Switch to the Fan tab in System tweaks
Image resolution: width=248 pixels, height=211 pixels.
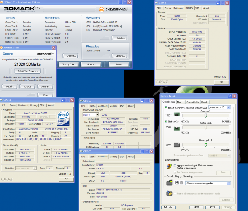pos(181,102)
